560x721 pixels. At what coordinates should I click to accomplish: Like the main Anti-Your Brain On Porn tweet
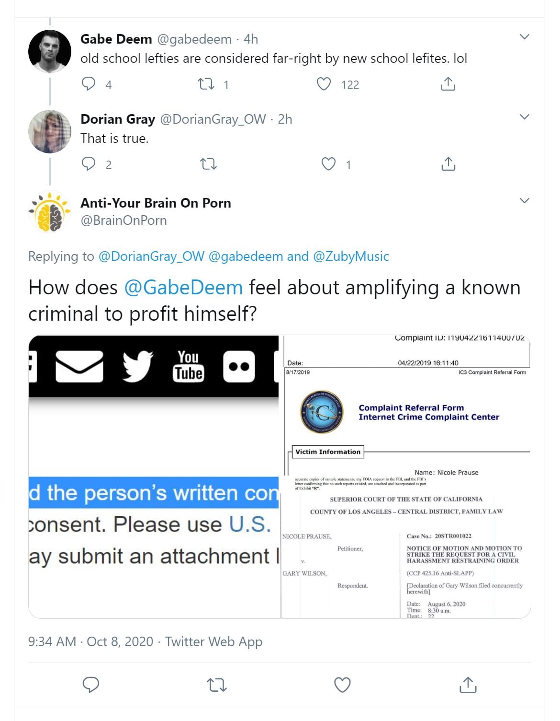342,685
